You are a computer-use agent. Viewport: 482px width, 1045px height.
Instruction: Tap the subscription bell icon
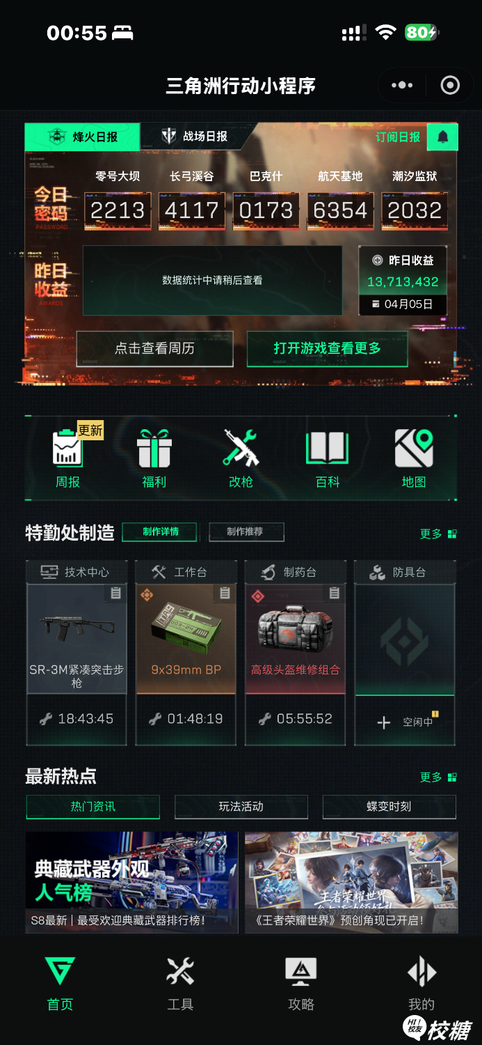442,137
